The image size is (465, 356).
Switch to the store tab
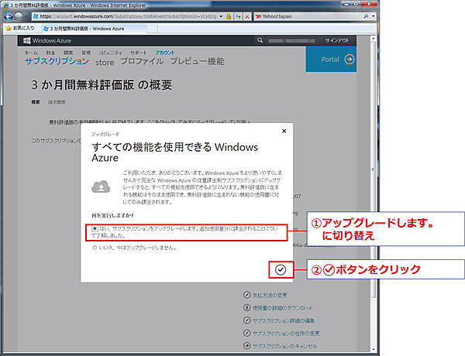click(105, 62)
